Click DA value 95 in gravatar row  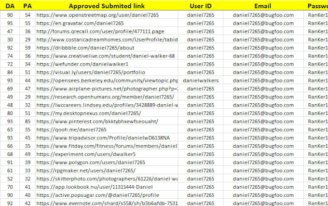10,23
